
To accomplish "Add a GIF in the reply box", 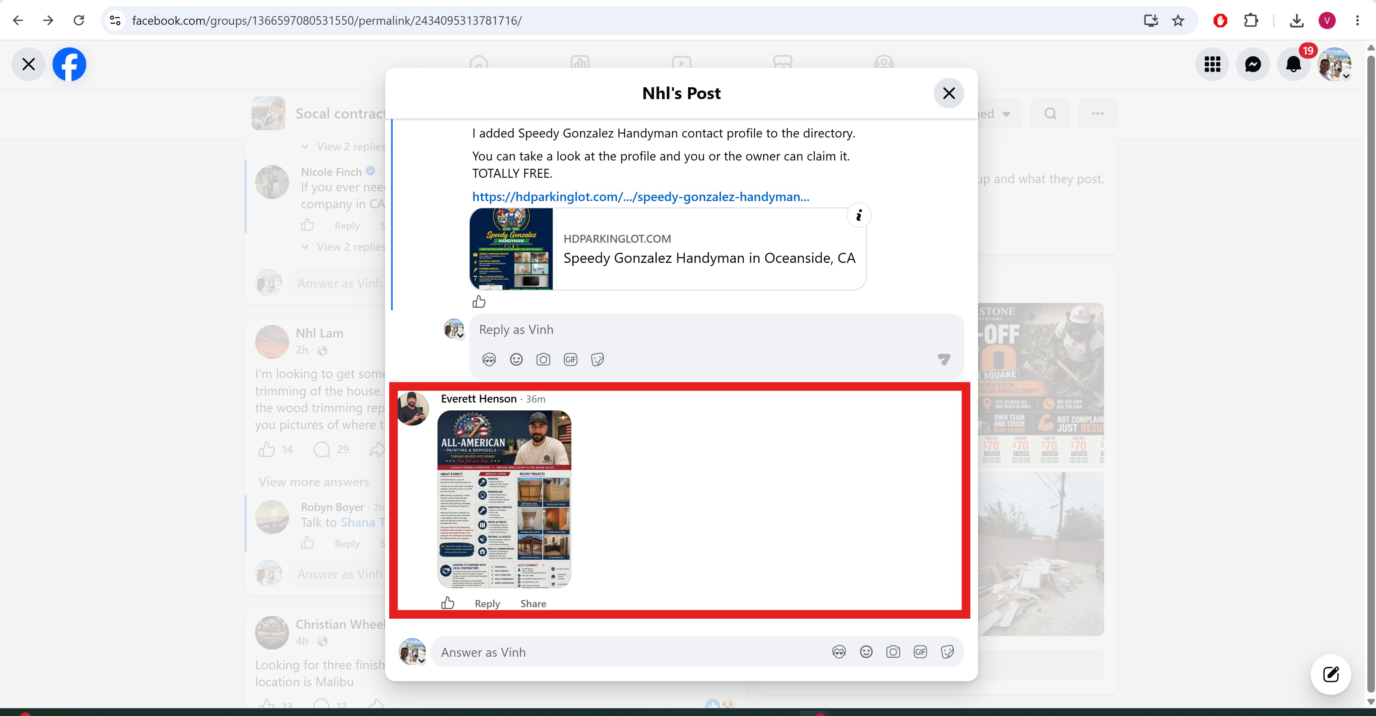I will click(x=571, y=359).
